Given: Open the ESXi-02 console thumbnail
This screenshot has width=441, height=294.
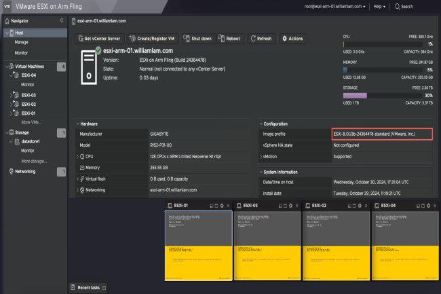Looking at the screenshot, I should pos(336,245).
